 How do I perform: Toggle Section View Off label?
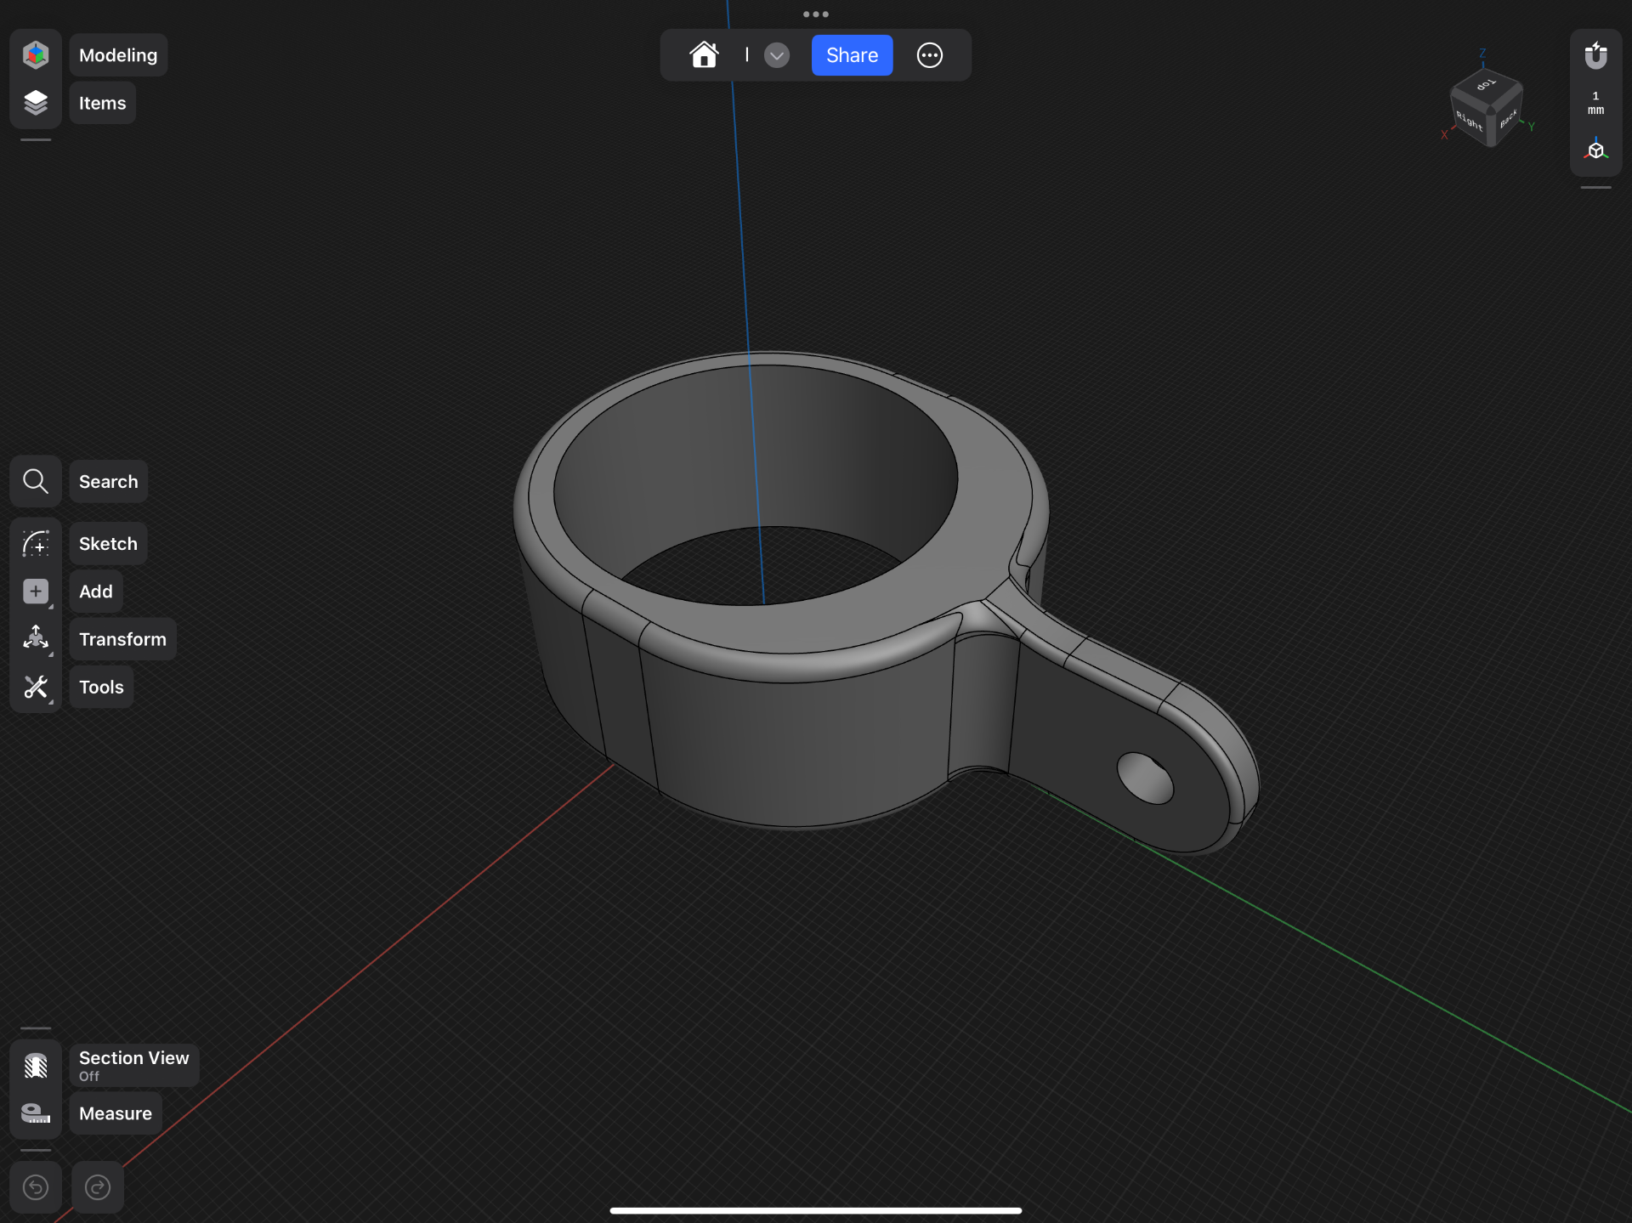point(134,1066)
